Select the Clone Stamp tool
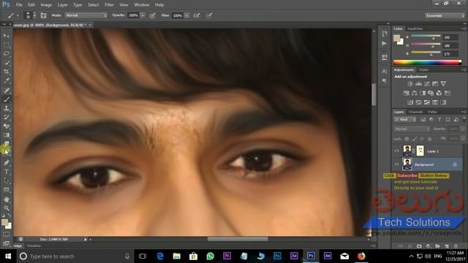The image size is (468, 263). coord(7,108)
